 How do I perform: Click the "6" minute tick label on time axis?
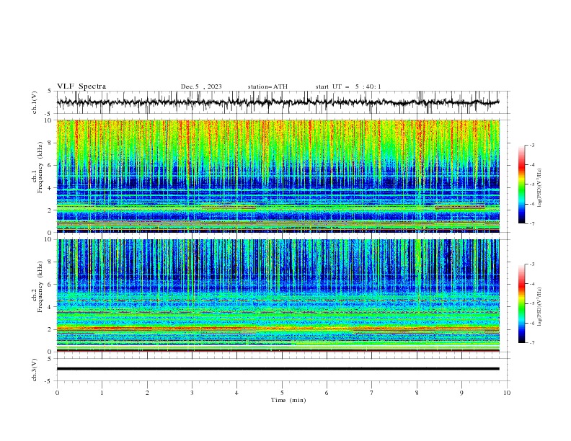(x=327, y=393)
